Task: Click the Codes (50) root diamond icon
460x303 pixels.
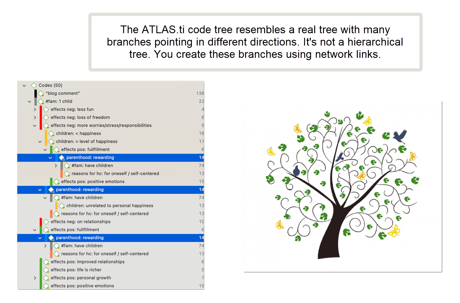Action: (x=34, y=85)
